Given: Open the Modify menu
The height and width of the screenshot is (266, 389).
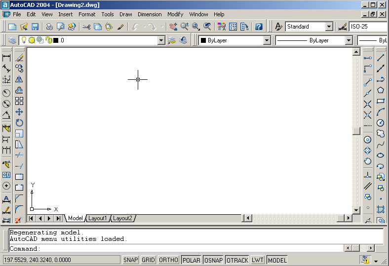Looking at the screenshot, I should [x=175, y=14].
